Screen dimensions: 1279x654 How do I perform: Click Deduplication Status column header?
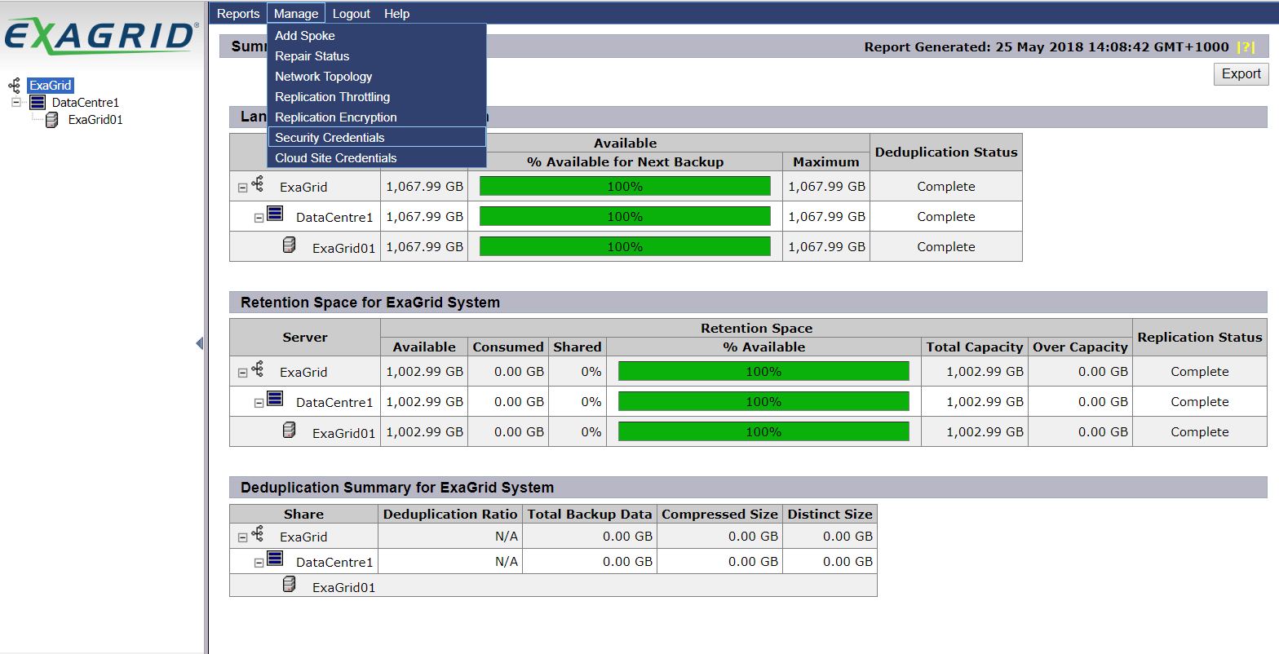[946, 152]
